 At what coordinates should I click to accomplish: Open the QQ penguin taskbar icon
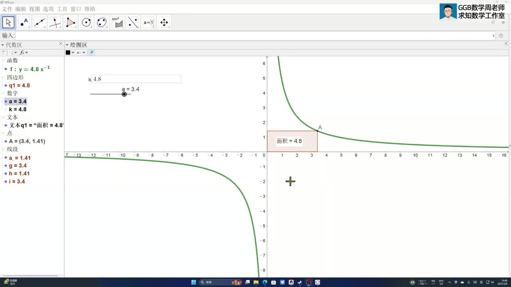pos(291,282)
